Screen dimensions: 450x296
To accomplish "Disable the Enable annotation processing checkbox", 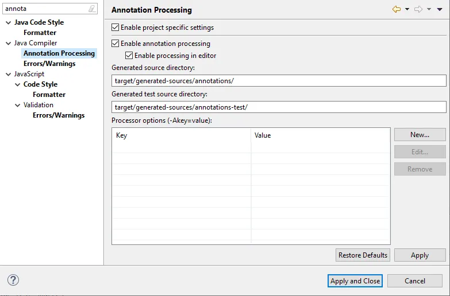I will pos(116,44).
